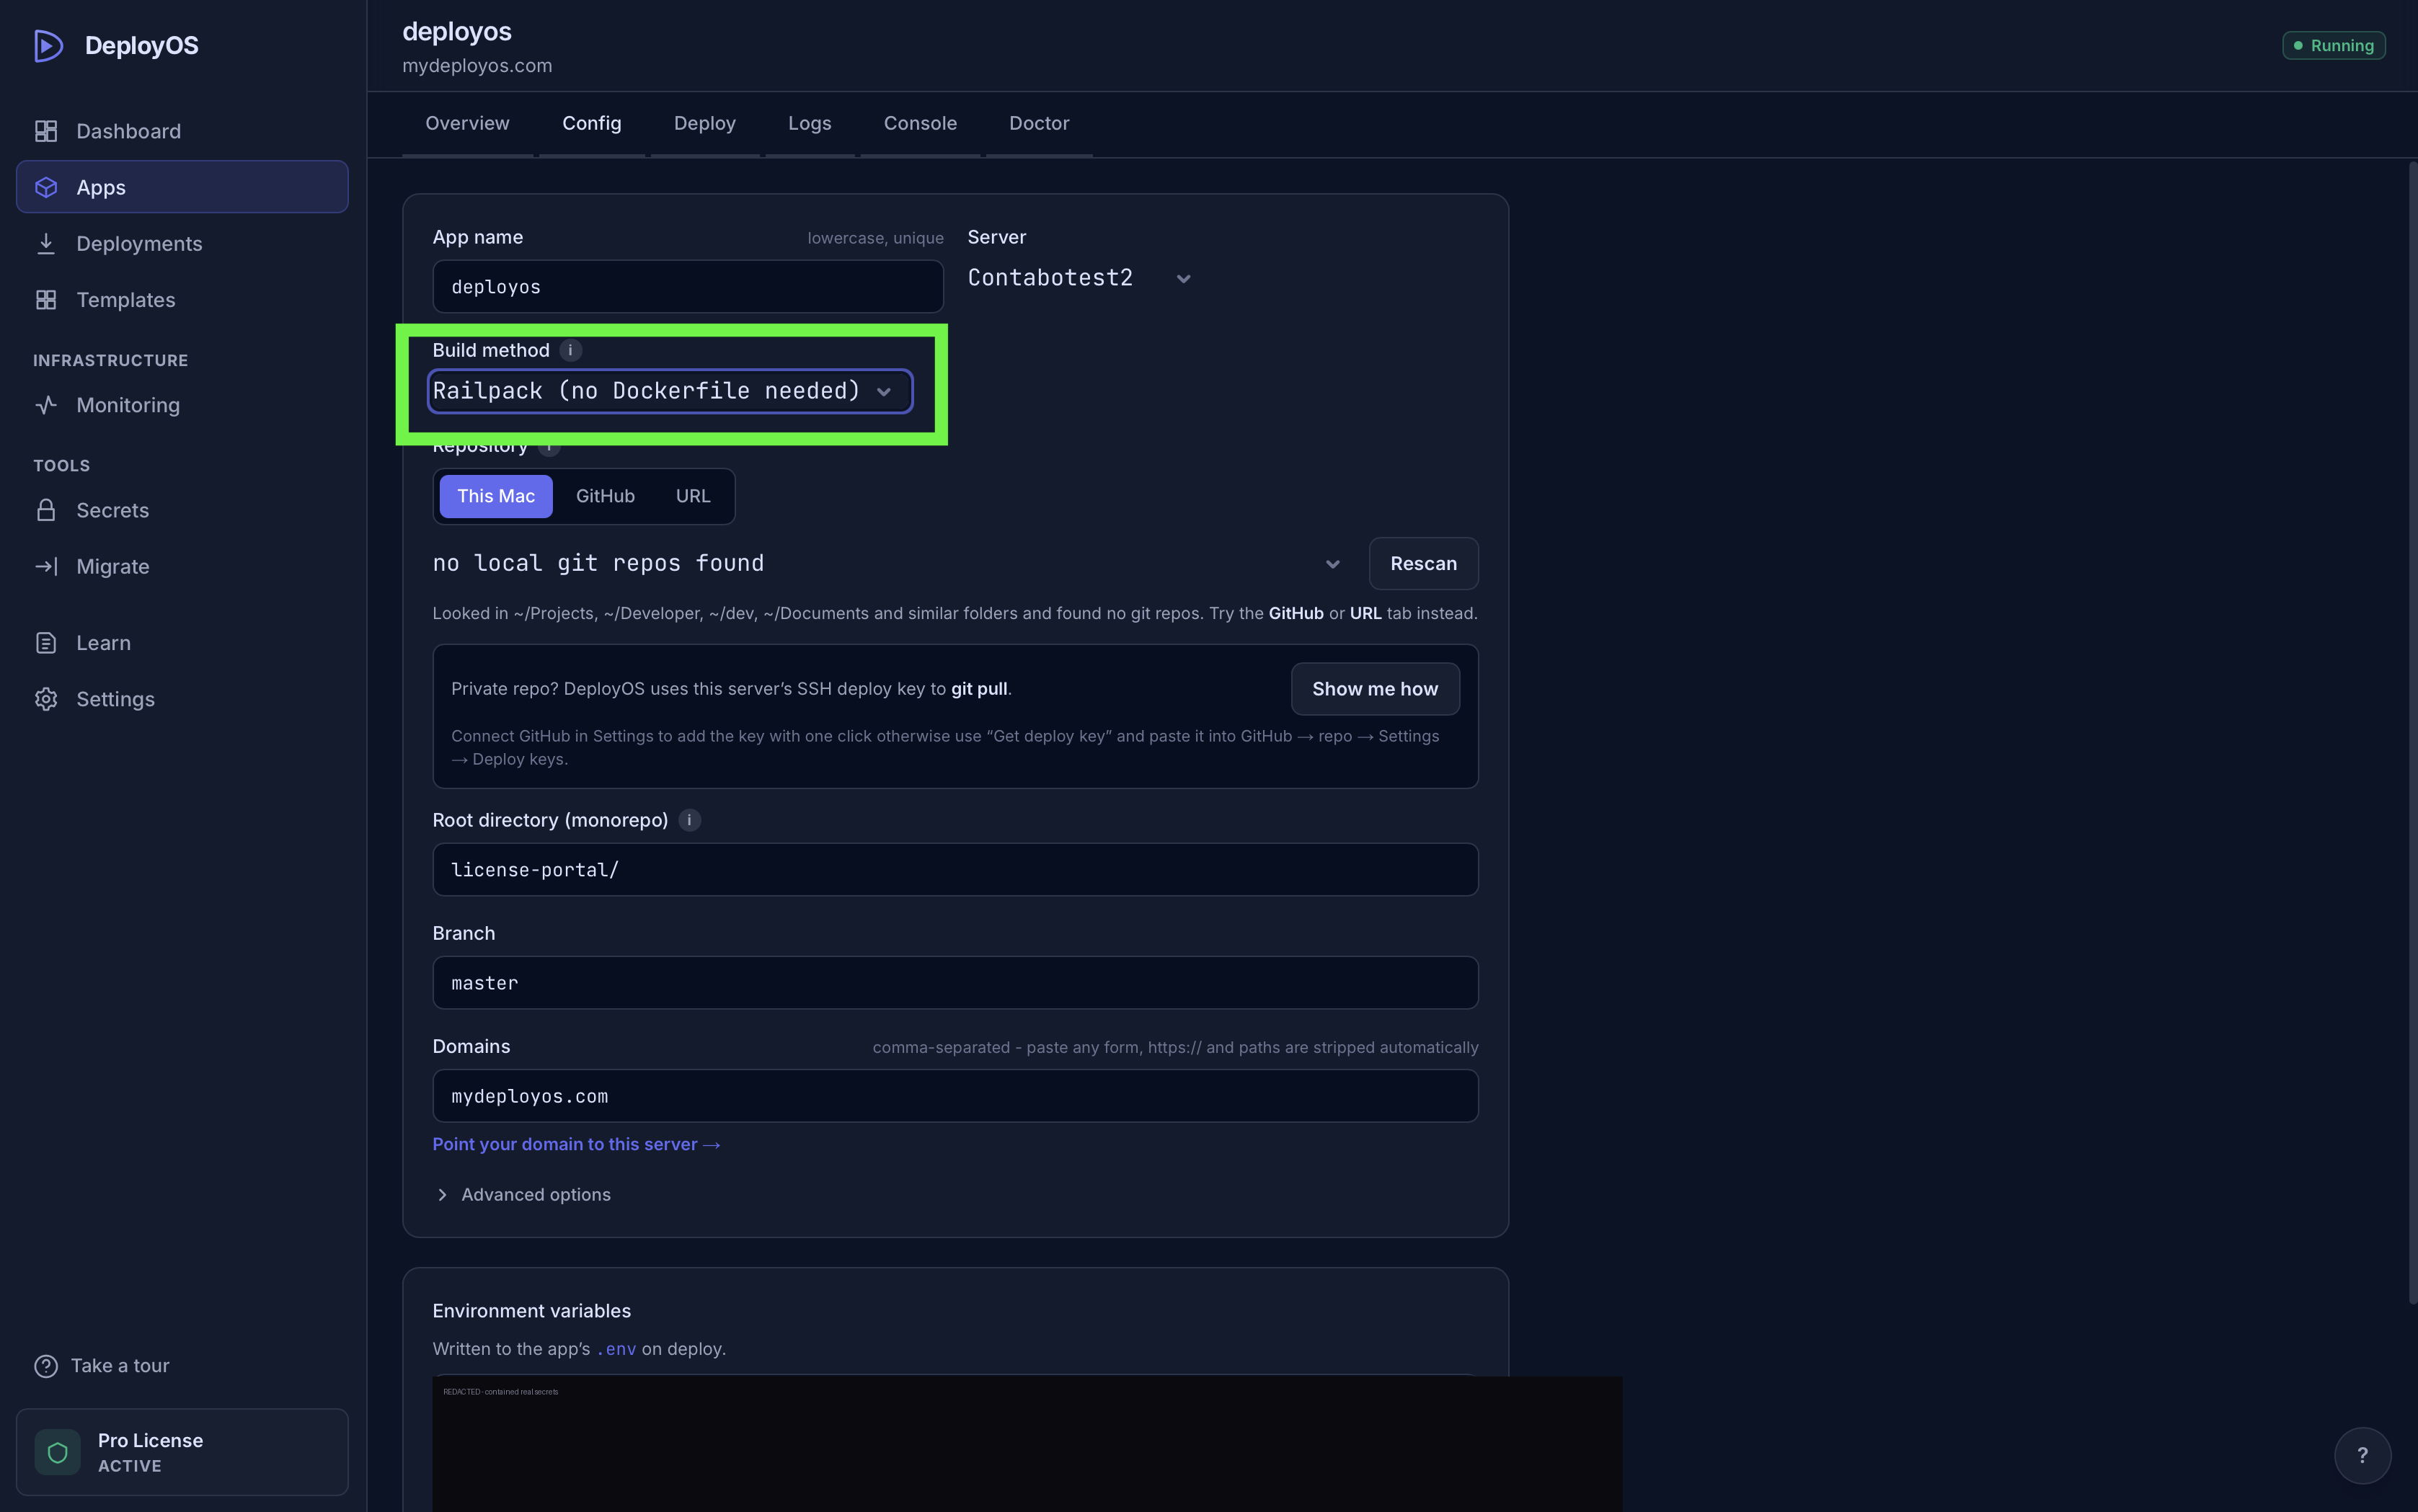Follow Point your domain to this server link
This screenshot has width=2418, height=1512.
(575, 1144)
